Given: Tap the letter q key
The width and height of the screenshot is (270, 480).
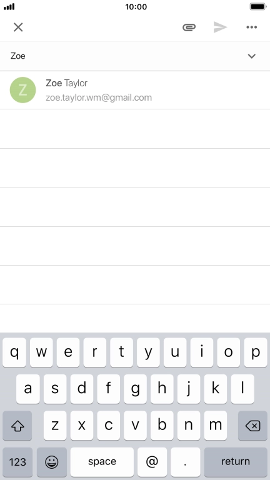Looking at the screenshot, I should click(x=14, y=352).
